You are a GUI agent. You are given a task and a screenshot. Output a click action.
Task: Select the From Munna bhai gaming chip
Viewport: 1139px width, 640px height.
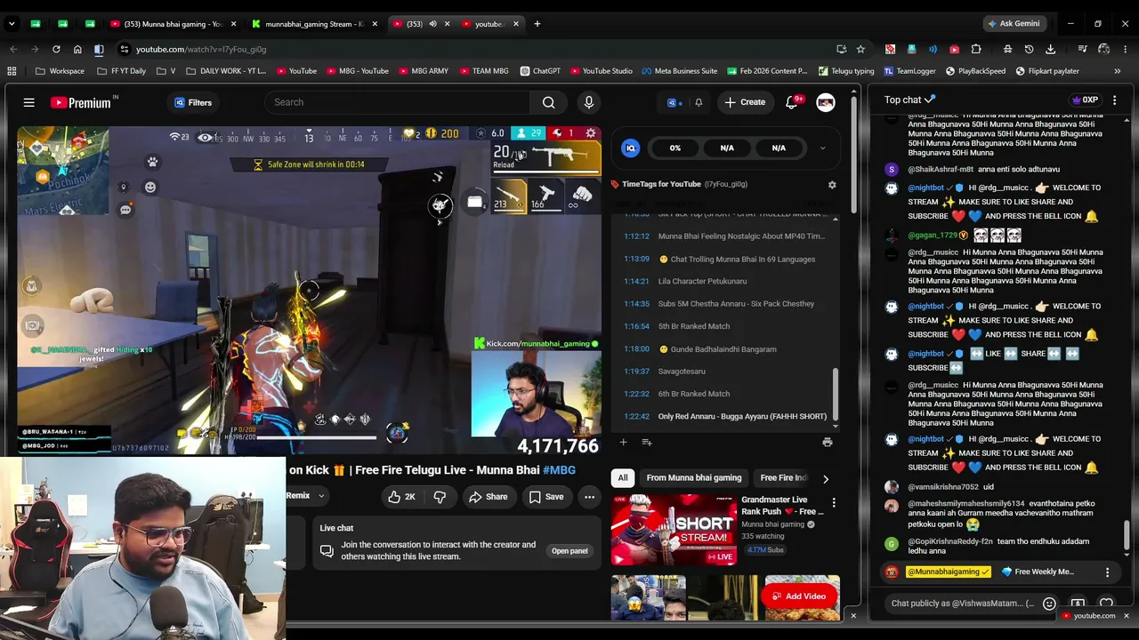694,478
